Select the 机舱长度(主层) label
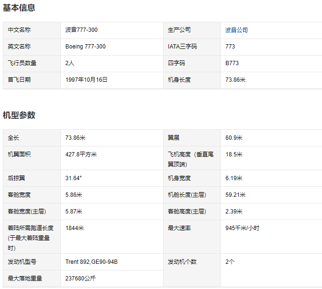 [187, 195]
